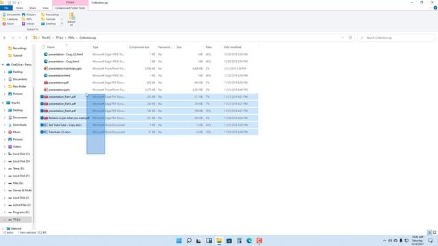Choose Music as extract destination
The image size is (438, 246).
coord(8,24)
